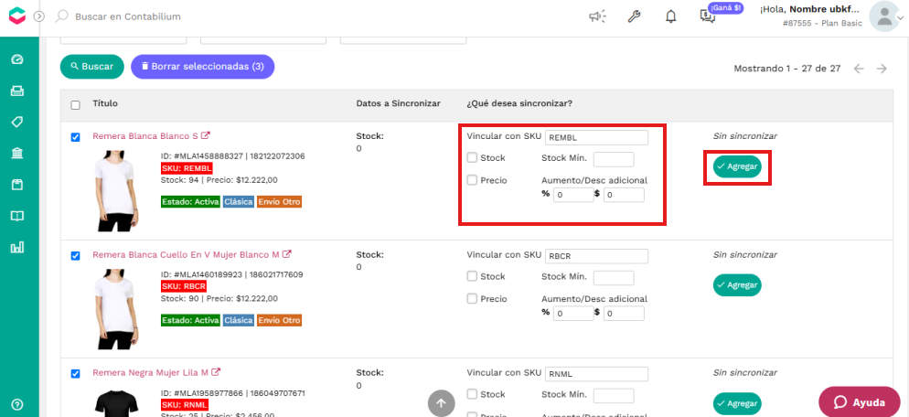
Task: Click the external link icon next to Remera Blanca Blanco S
Action: coord(205,135)
